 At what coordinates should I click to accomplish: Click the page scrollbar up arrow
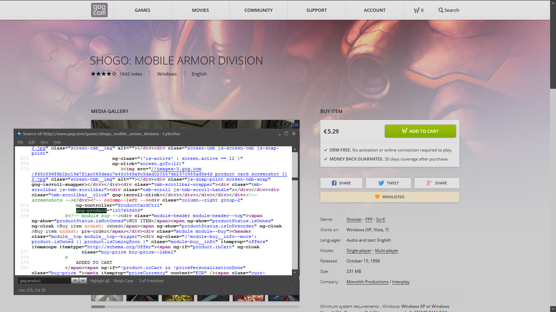553,3
